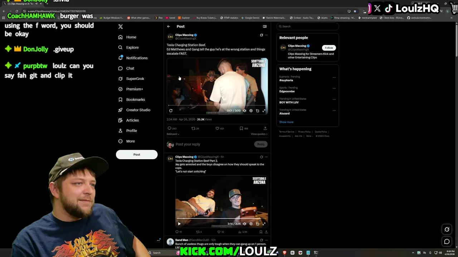Expand the More menu in sidebar

click(x=127, y=141)
